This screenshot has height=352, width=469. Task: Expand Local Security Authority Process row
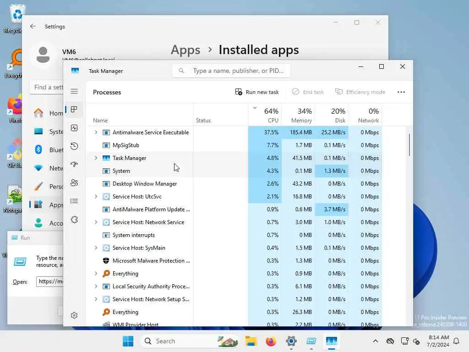click(96, 286)
